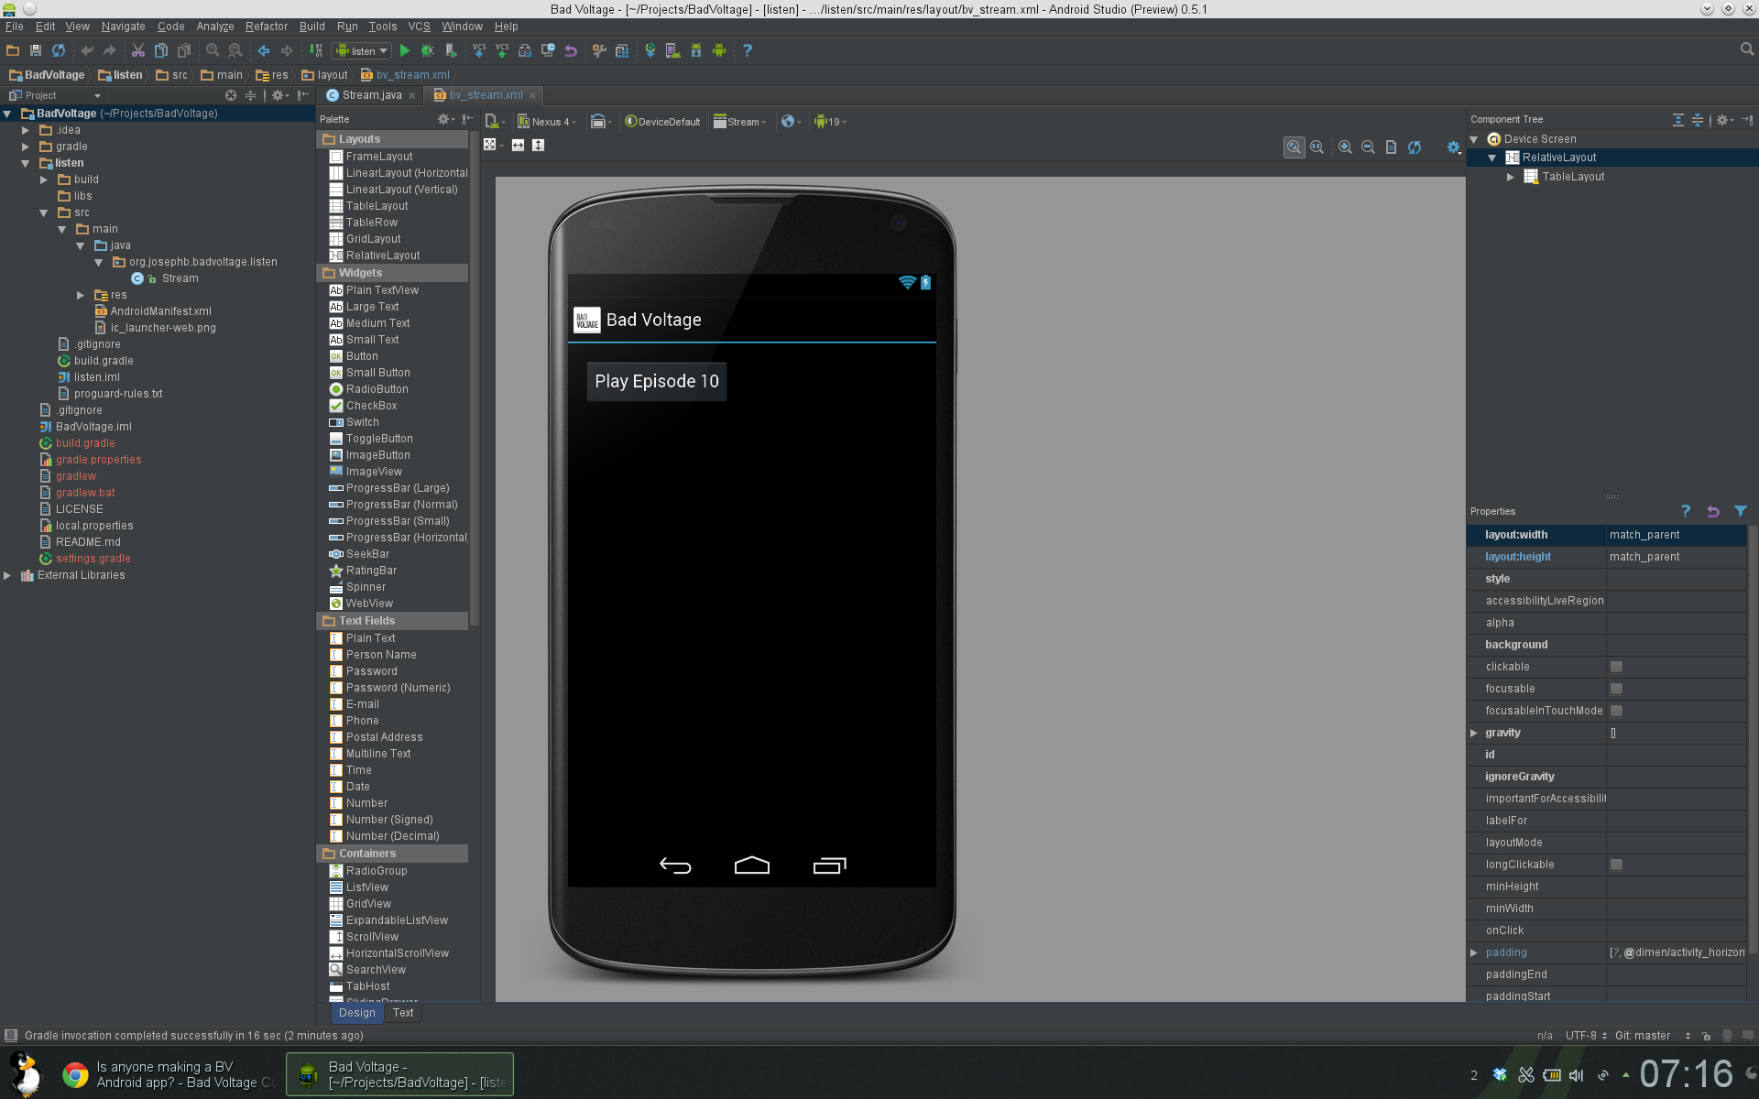Click the layout:width value field
This screenshot has height=1099, width=1759.
click(1677, 535)
